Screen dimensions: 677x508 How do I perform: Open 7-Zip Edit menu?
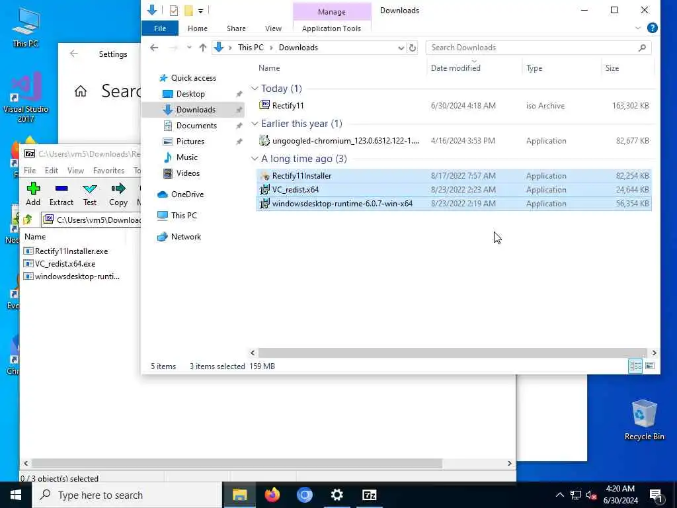click(x=52, y=171)
